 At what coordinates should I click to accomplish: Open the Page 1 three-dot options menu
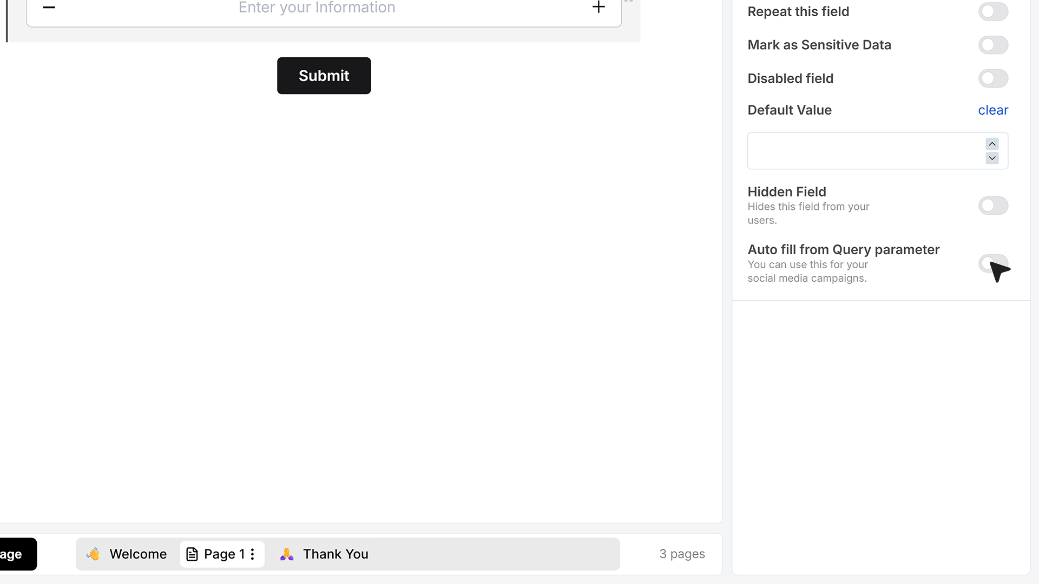252,554
